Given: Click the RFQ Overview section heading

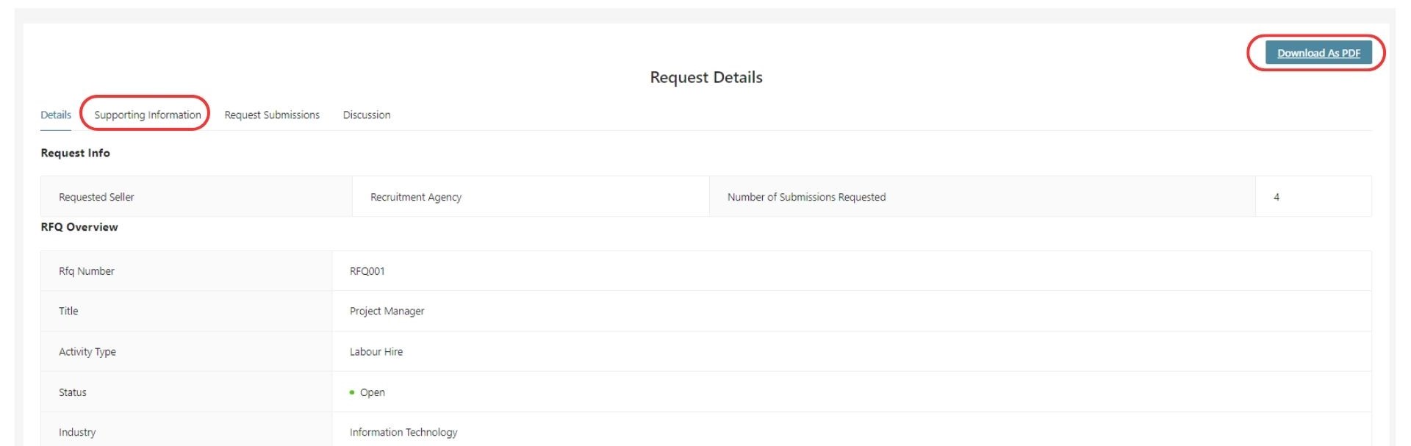Looking at the screenshot, I should tap(79, 227).
